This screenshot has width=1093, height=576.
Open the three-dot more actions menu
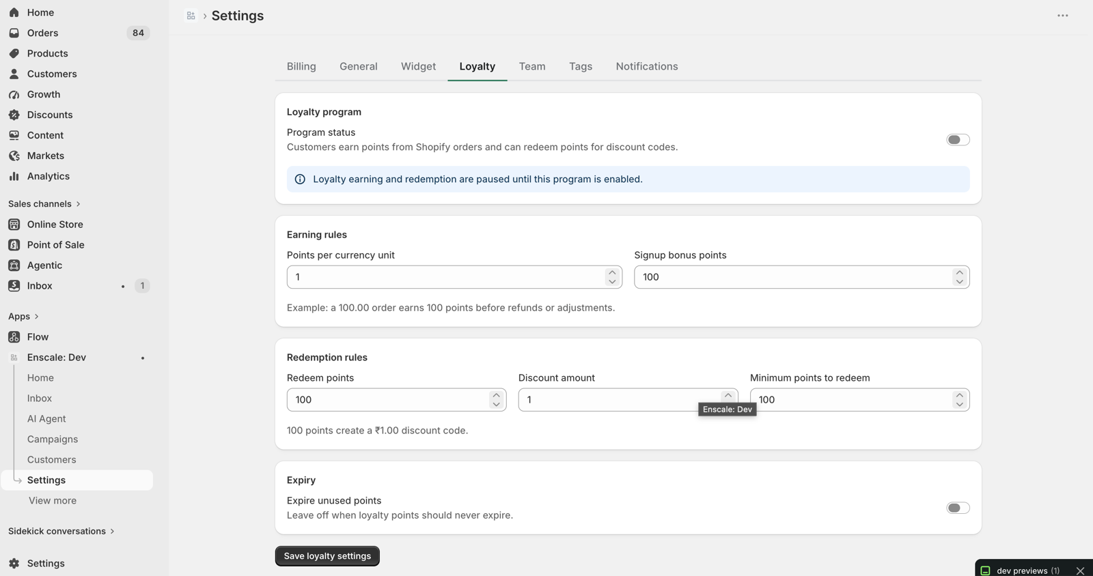(x=1062, y=16)
